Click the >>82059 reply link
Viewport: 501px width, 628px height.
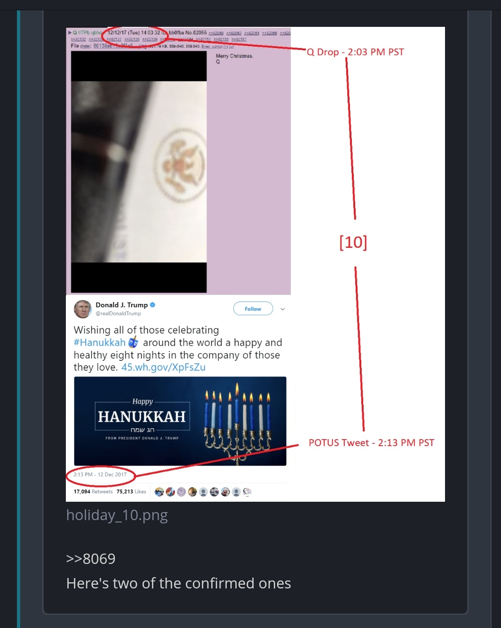[216, 33]
